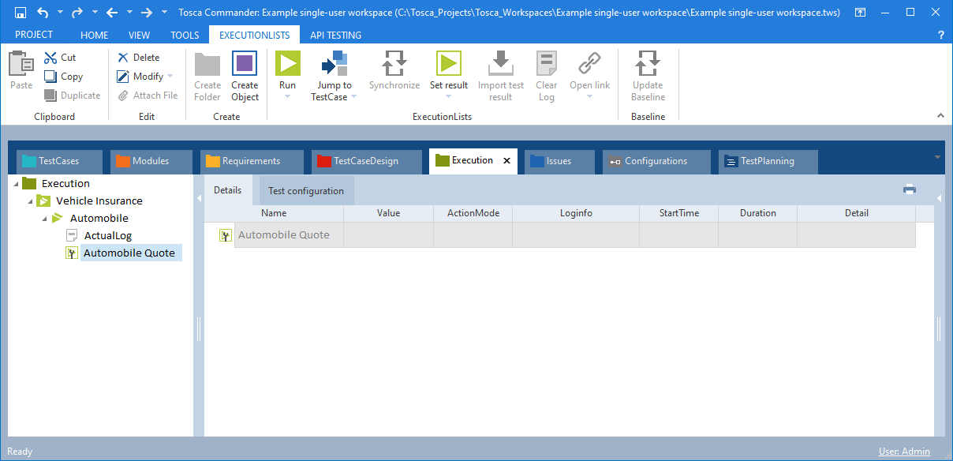Open the TestCaseDesign tab
This screenshot has width=953, height=461.
tap(365, 161)
